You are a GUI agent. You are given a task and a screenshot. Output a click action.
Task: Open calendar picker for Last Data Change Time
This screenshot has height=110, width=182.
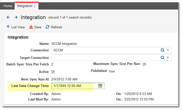click(100, 86)
